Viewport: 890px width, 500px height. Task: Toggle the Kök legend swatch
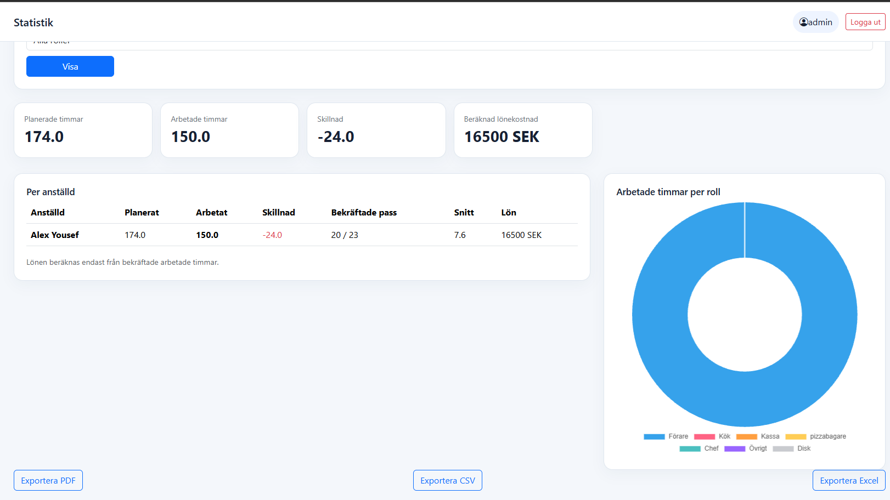coord(705,437)
